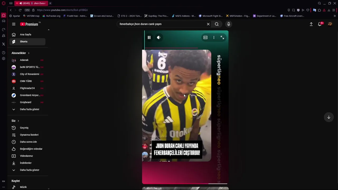
Task: Open CNN TÜRK channel
Action: pyautogui.click(x=27, y=81)
